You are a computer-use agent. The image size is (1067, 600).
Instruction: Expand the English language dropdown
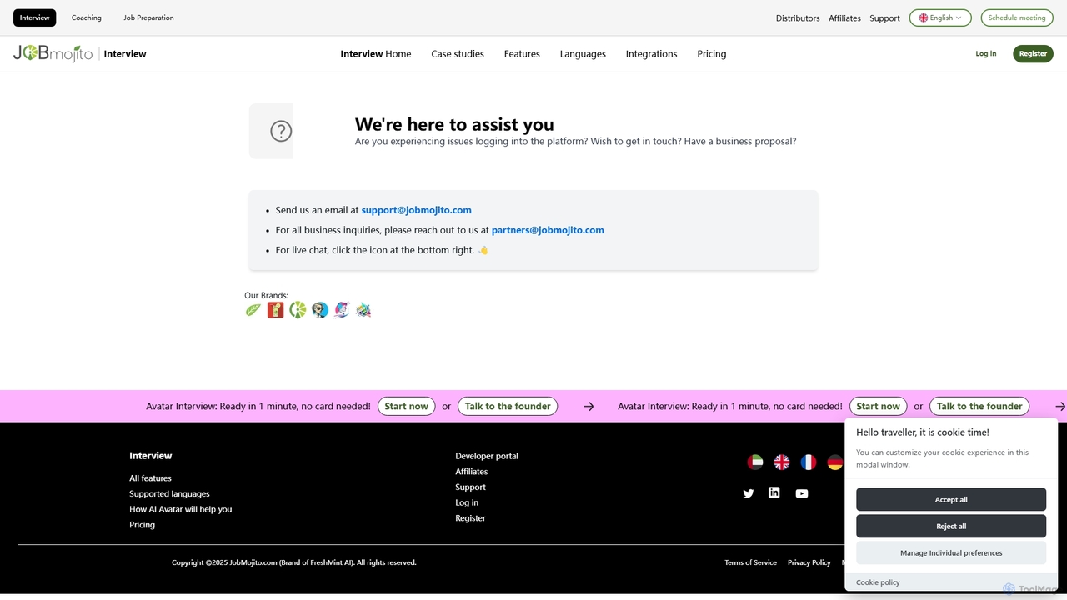940,17
